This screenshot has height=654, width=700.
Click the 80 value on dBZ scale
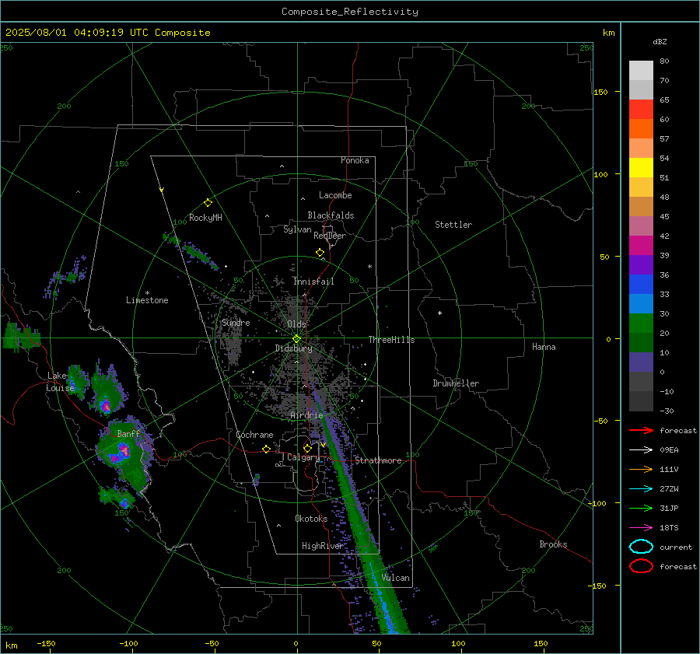pyautogui.click(x=664, y=61)
